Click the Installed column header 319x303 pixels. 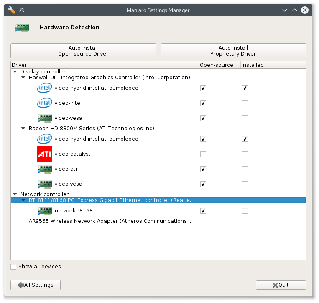tap(273, 65)
